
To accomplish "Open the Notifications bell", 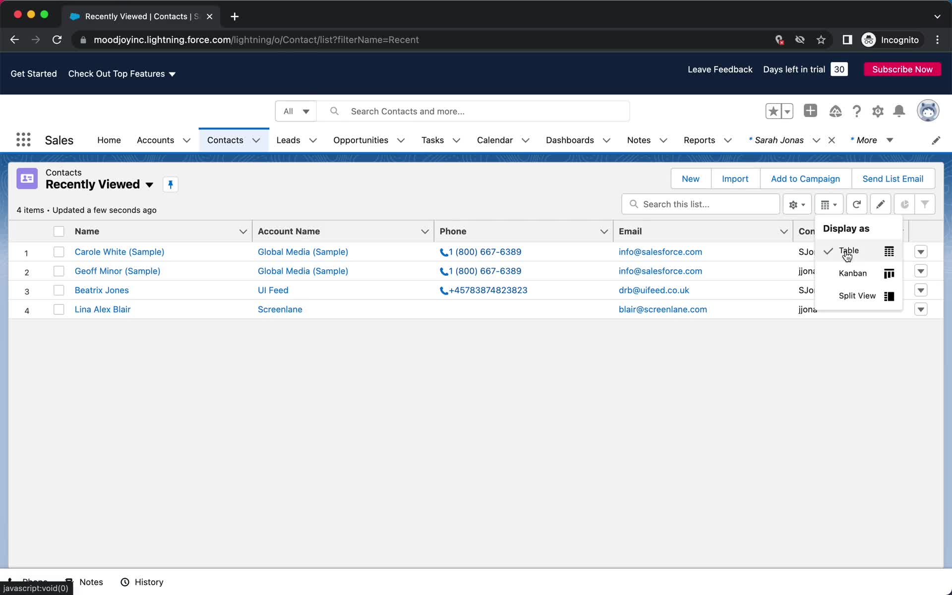I will pos(899,111).
